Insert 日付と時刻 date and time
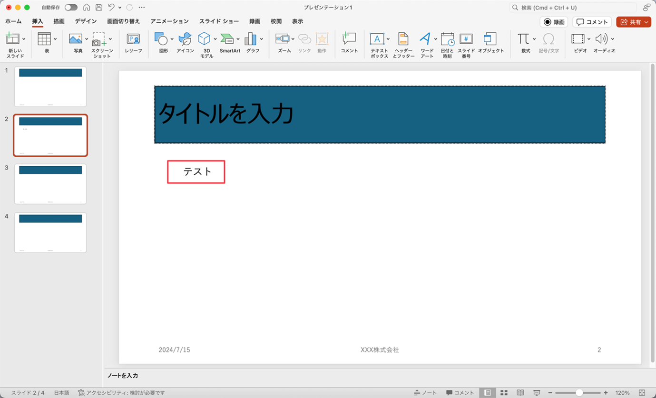Screen dimensions: 656x398 coord(447,39)
